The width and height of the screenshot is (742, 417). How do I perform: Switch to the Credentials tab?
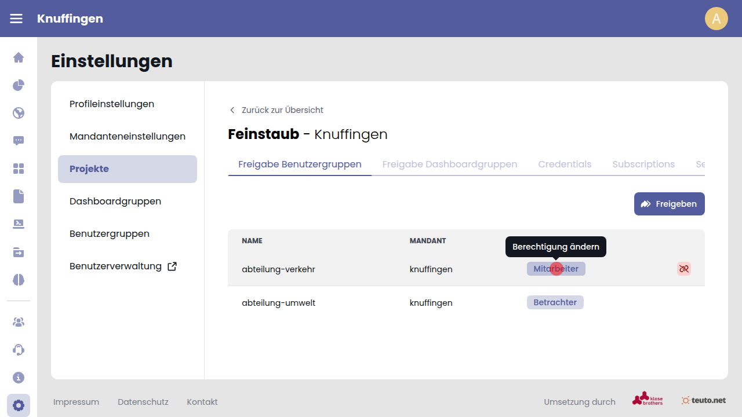pos(565,164)
